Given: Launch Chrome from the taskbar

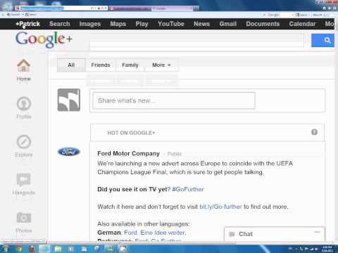Looking at the screenshot, I should [19, 249].
